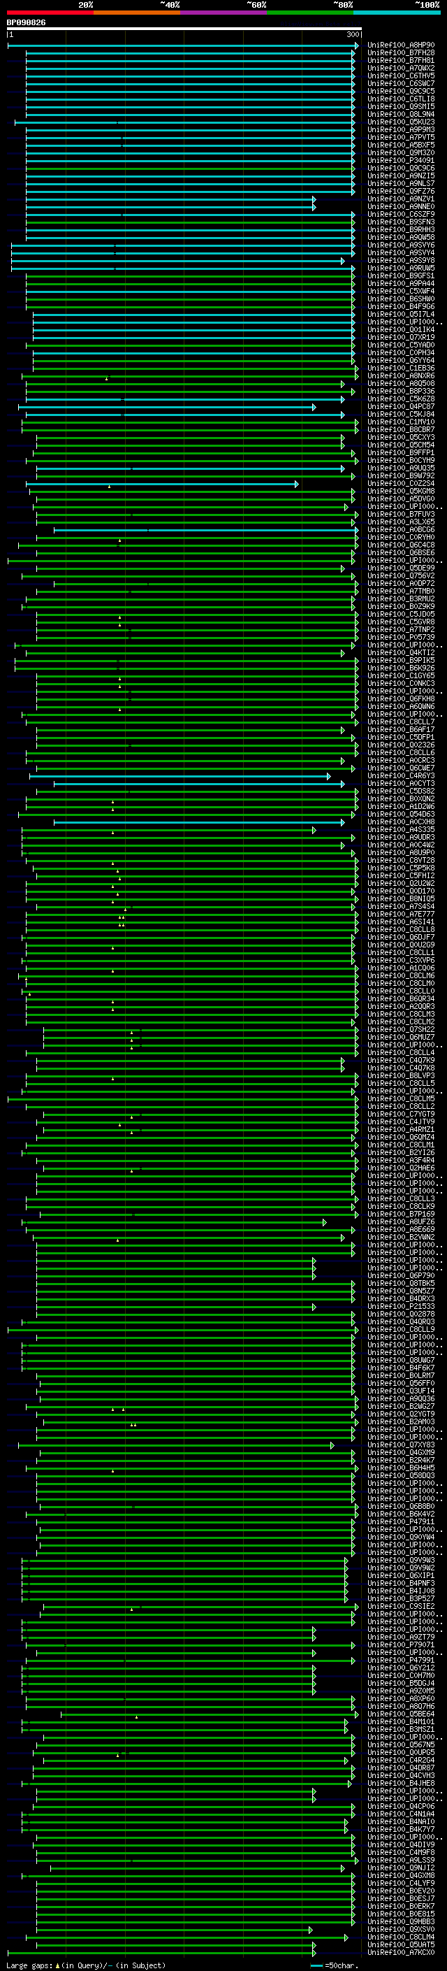
Task: Select the purple ~60% legend segment
Action: coord(224,13)
